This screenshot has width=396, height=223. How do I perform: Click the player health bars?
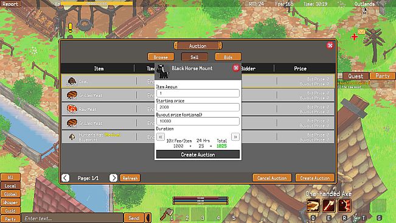(201, 200)
